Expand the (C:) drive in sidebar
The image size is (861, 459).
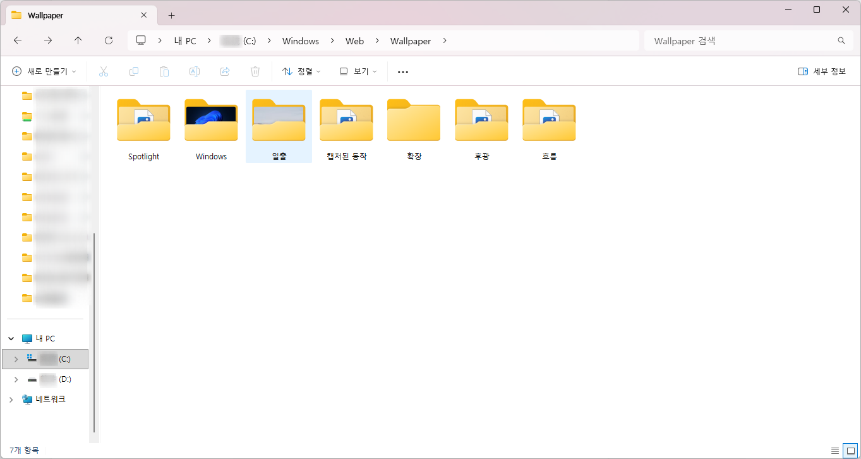(x=16, y=359)
